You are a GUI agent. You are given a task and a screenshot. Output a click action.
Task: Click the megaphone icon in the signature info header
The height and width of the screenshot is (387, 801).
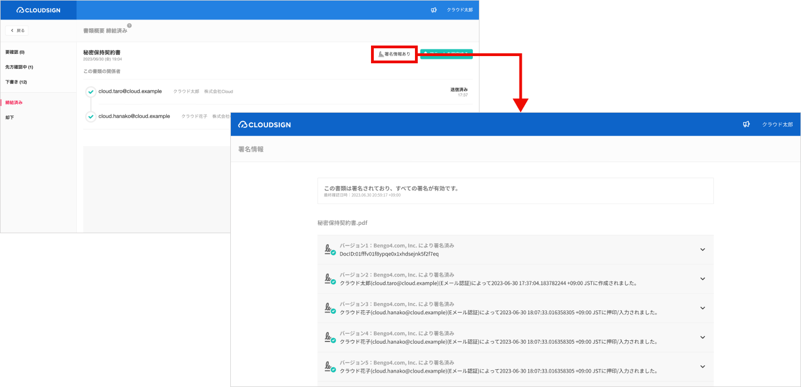click(x=746, y=124)
